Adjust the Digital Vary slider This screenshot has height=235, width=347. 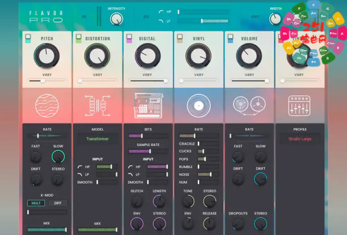click(148, 81)
